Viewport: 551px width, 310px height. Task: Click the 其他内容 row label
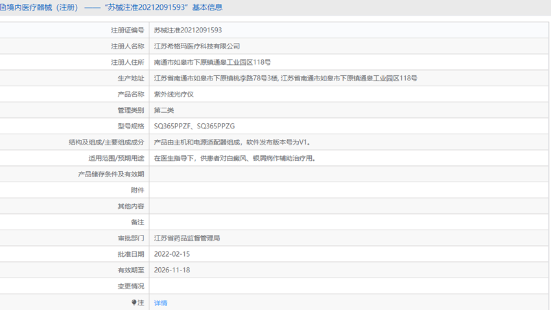[131, 206]
